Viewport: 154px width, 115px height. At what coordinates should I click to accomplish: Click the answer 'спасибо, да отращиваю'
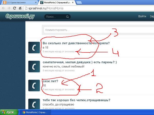pyautogui.click(x=58, y=105)
